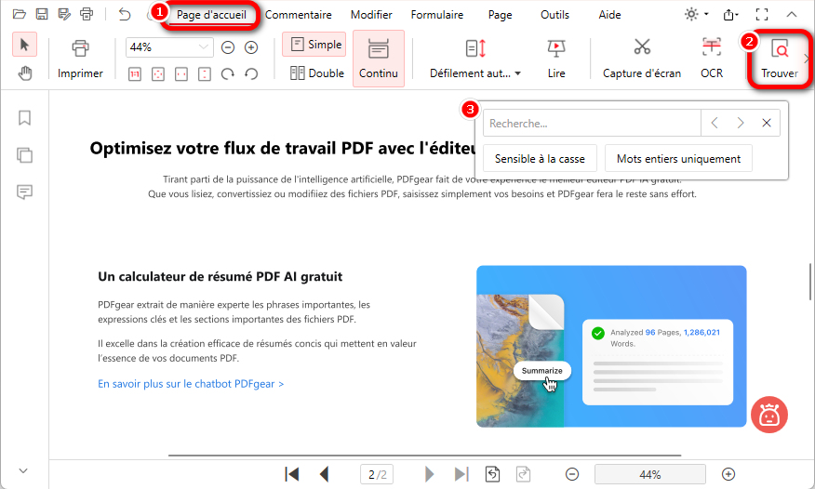
Task: Switch to the Modifier tab
Action: 371,15
